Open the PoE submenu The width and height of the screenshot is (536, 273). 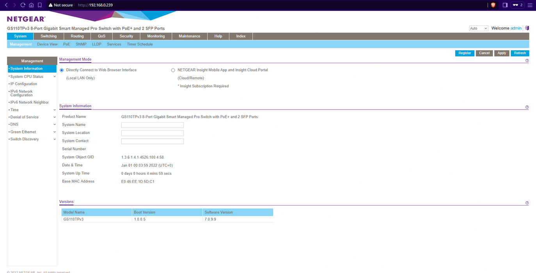tap(67, 44)
